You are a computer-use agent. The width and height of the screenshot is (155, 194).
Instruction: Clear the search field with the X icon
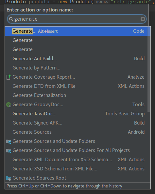[x=143, y=19]
